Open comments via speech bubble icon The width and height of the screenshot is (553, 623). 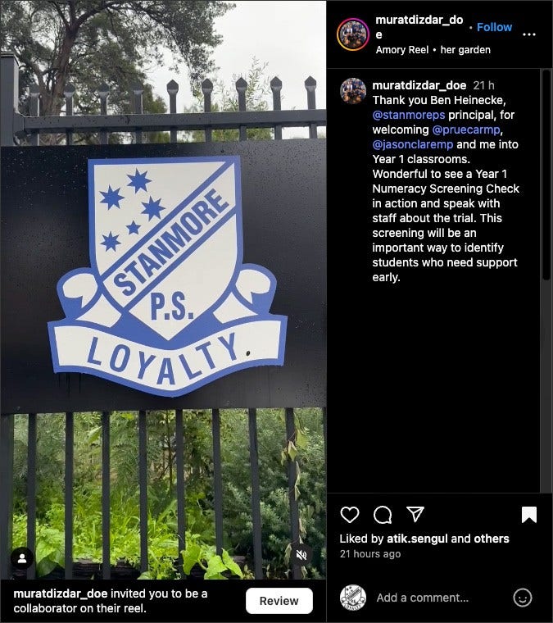tap(383, 515)
